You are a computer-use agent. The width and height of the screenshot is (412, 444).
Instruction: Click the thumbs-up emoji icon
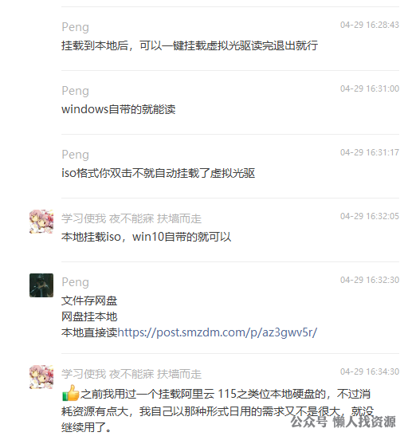pos(70,393)
